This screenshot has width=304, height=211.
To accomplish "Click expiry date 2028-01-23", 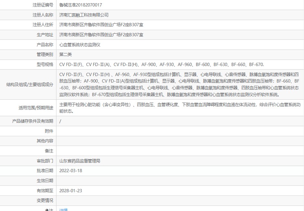I will click(71, 191).
